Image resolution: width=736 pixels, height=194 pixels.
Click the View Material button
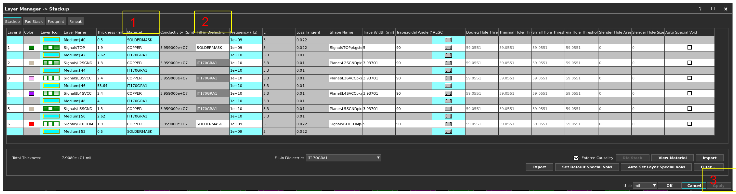(672, 158)
